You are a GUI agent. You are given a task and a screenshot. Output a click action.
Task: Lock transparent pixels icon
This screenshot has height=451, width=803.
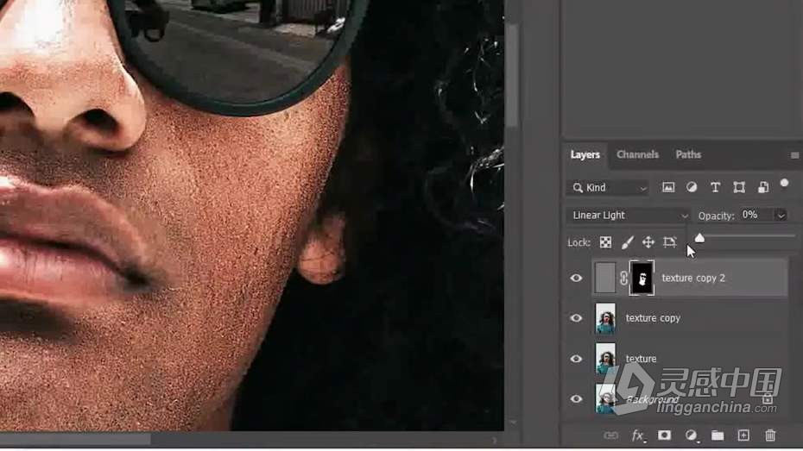(605, 242)
